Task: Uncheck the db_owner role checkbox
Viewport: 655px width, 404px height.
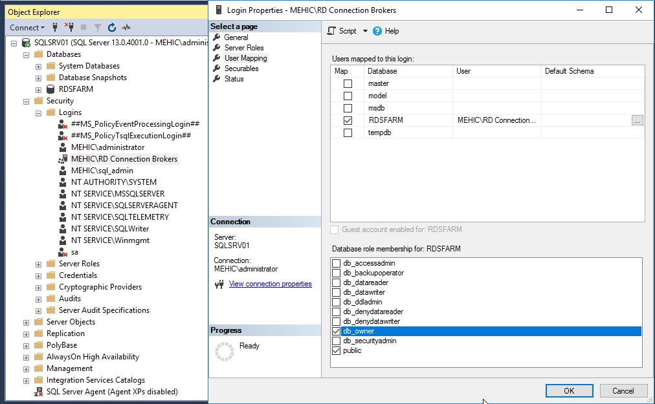Action: [336, 332]
